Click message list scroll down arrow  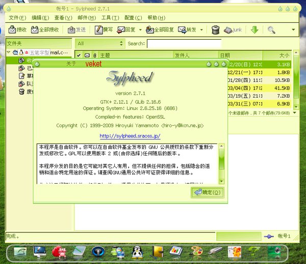coord(296,107)
